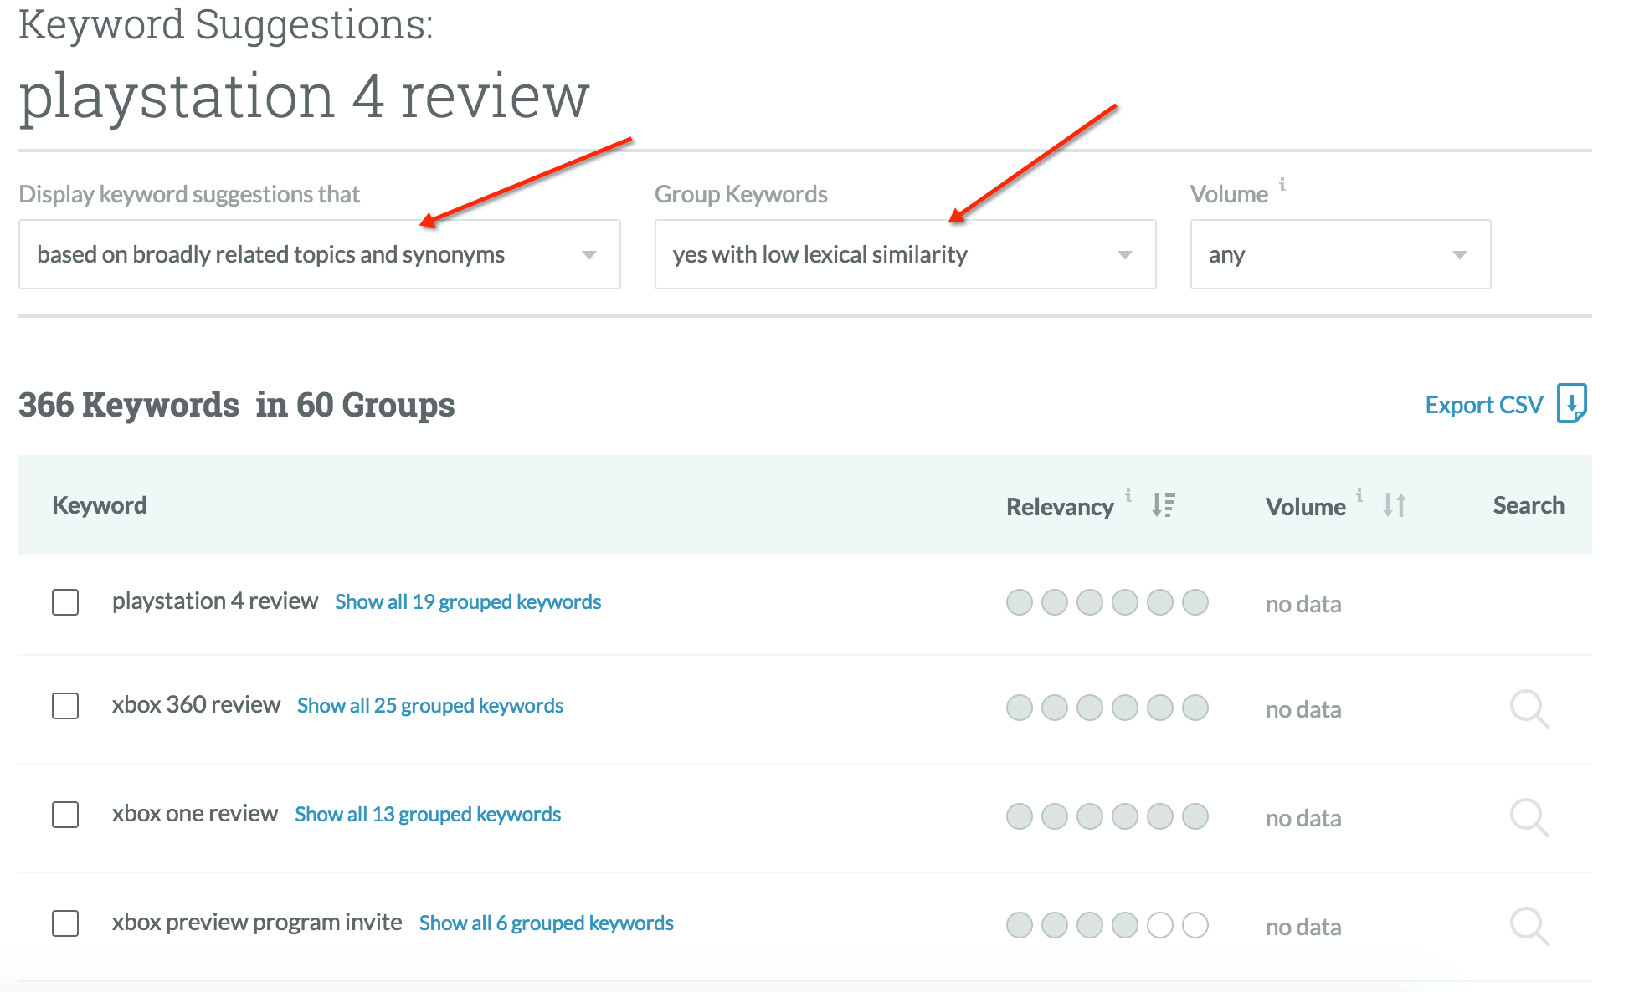The image size is (1634, 992).
Task: Click the Keyword column header
Action: coord(100,505)
